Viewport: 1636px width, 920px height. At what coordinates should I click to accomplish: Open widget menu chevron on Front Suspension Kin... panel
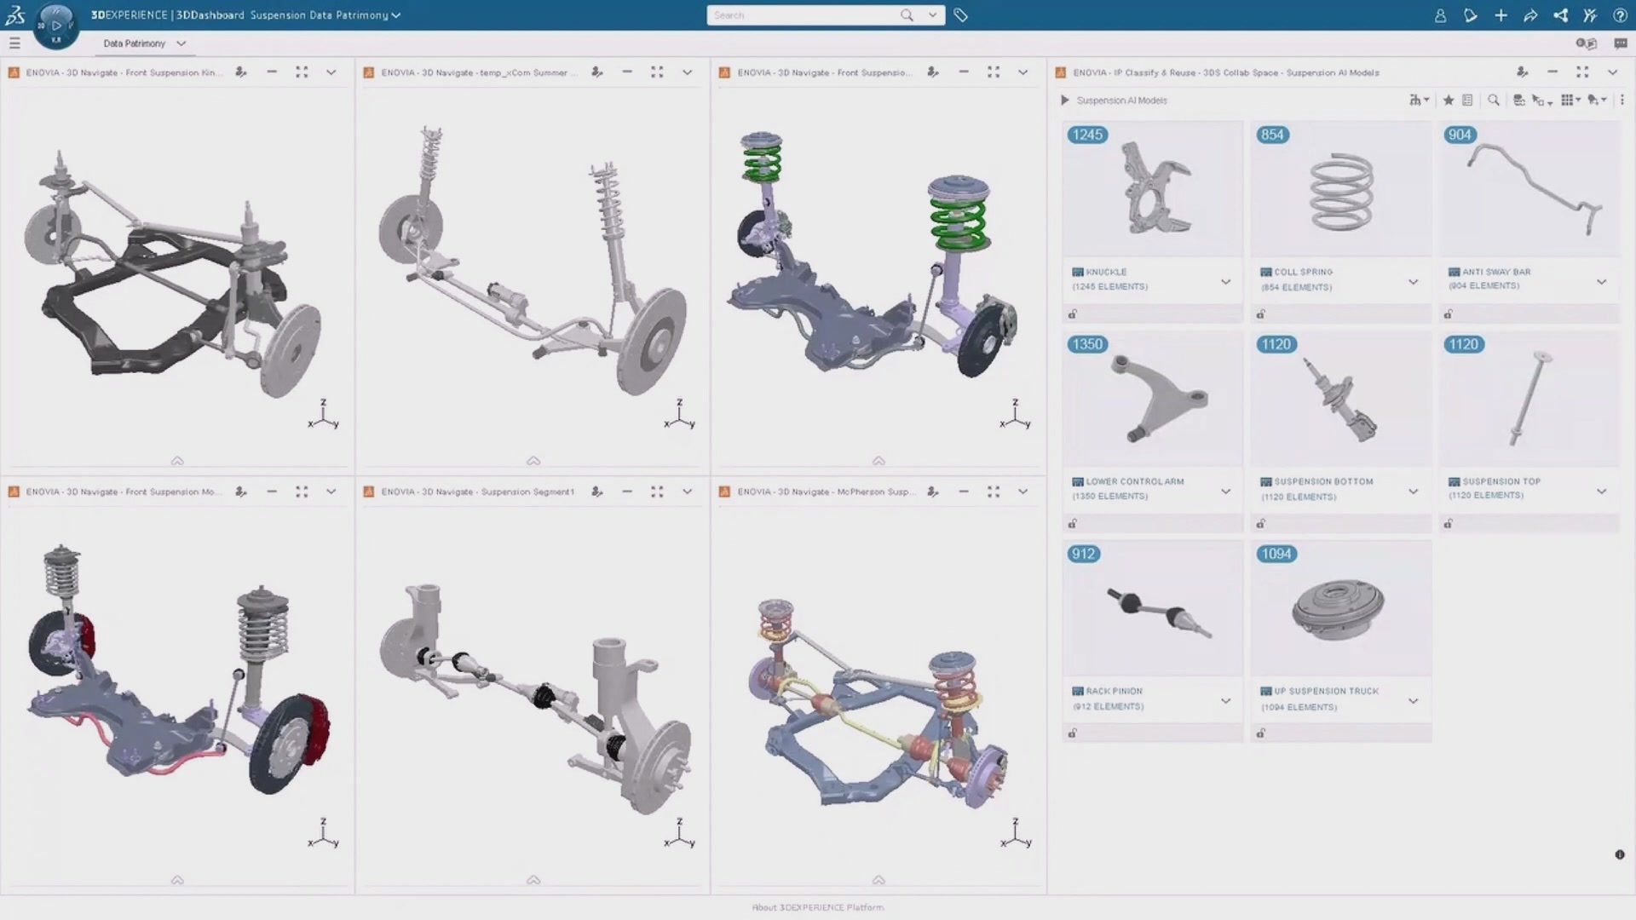(x=331, y=72)
